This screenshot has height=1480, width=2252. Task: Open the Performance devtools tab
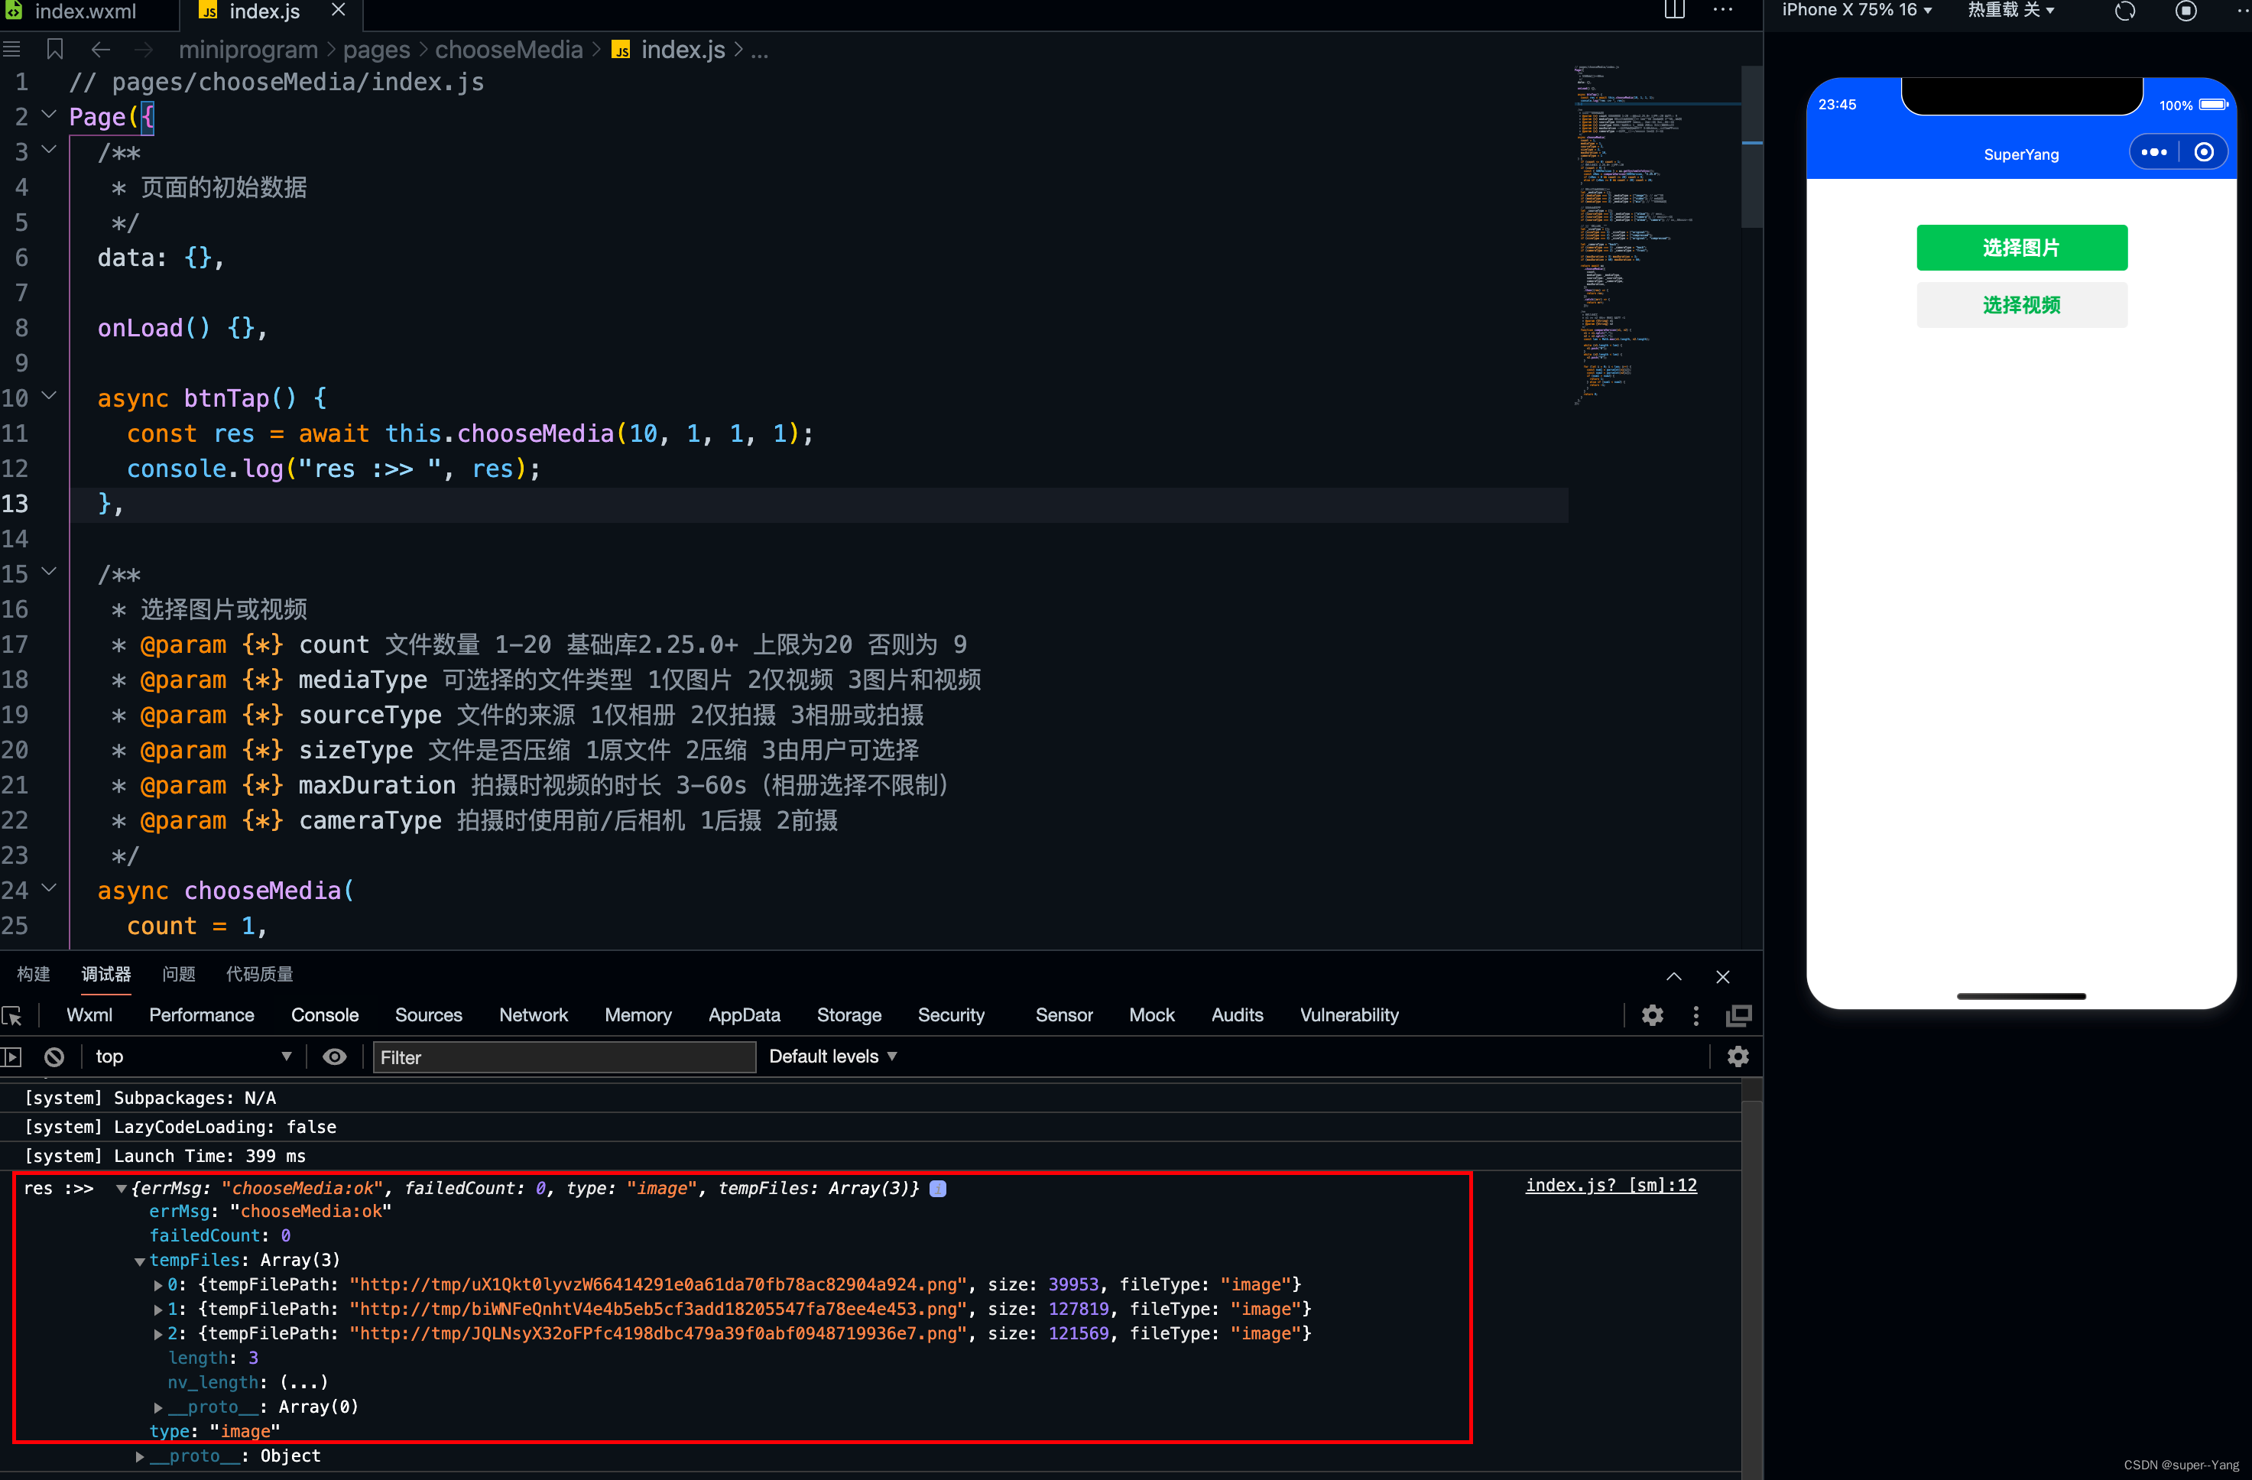click(202, 1015)
